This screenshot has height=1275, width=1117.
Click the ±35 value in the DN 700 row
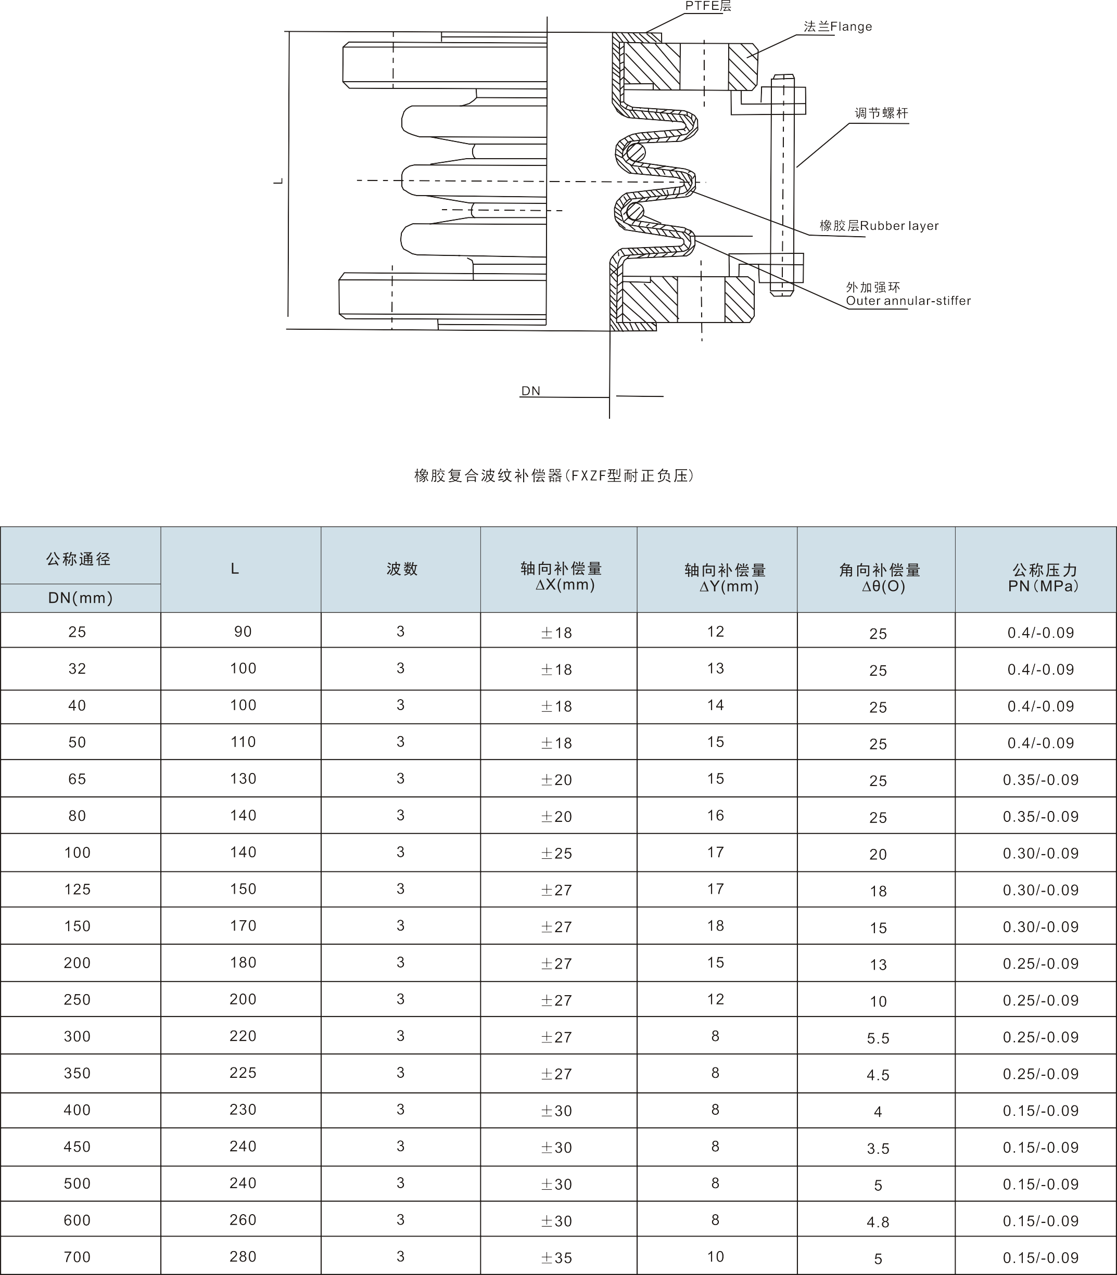click(556, 1257)
